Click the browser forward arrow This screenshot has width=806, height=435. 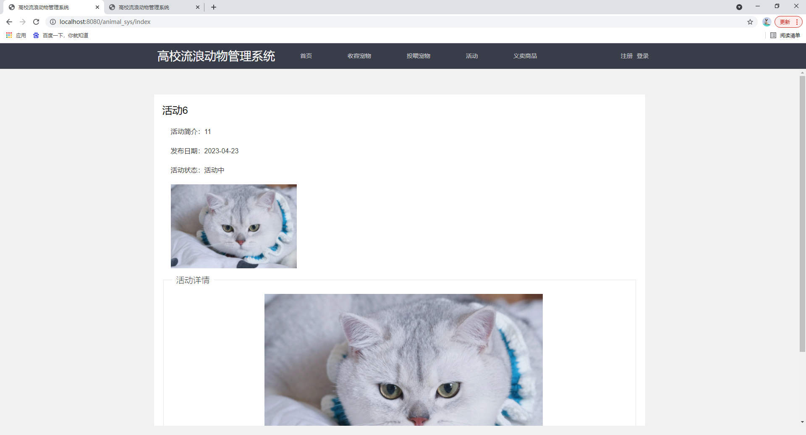point(23,22)
